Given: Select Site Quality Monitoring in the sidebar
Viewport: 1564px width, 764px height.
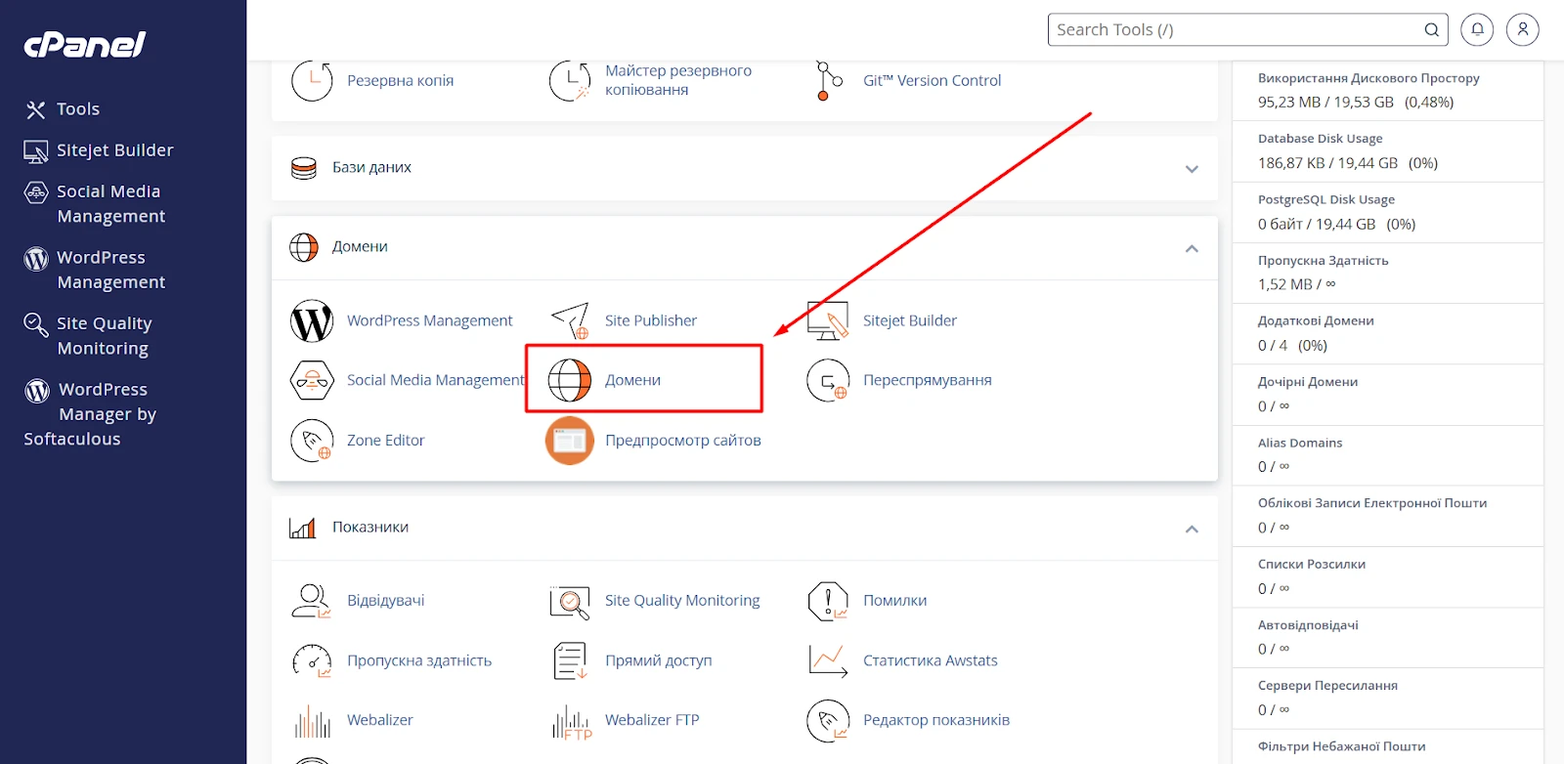Looking at the screenshot, I should pyautogui.click(x=104, y=335).
